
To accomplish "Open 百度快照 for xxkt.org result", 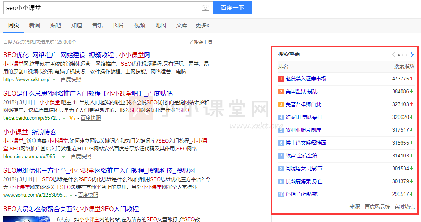I will tap(71, 79).
